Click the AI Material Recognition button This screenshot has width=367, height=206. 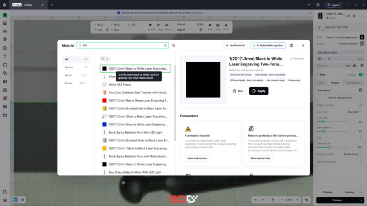pos(267,45)
